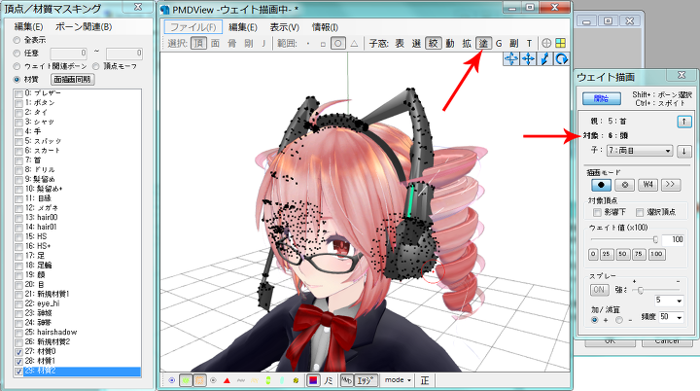Check the 0: ブレザー material checkbox

coord(18,93)
